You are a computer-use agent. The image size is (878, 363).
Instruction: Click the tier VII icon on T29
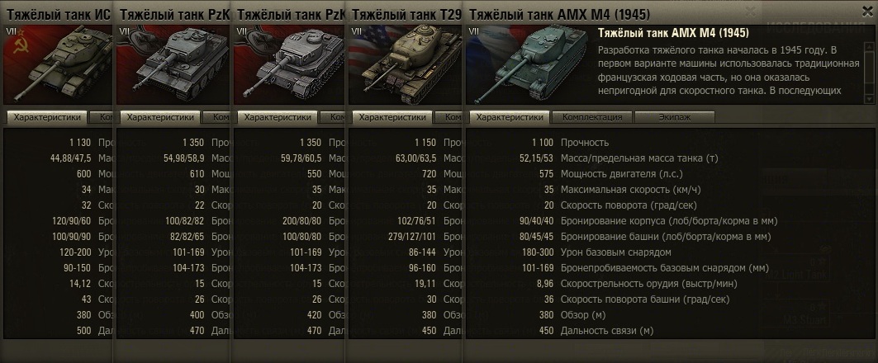click(356, 31)
